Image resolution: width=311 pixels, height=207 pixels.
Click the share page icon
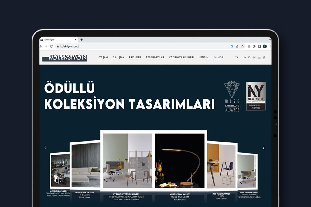237,46
